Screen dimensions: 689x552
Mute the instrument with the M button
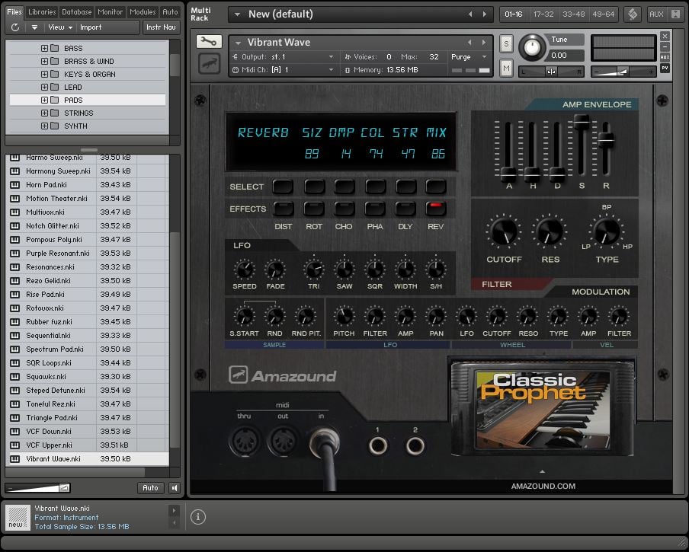click(506, 69)
